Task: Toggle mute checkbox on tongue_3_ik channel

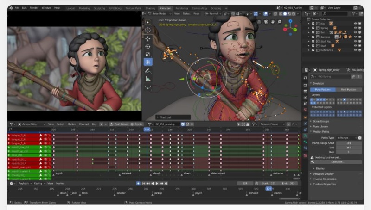Action: (x=45, y=135)
